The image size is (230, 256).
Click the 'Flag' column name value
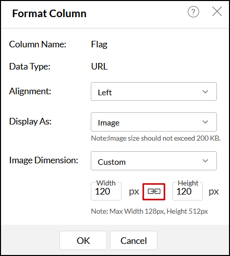click(99, 44)
